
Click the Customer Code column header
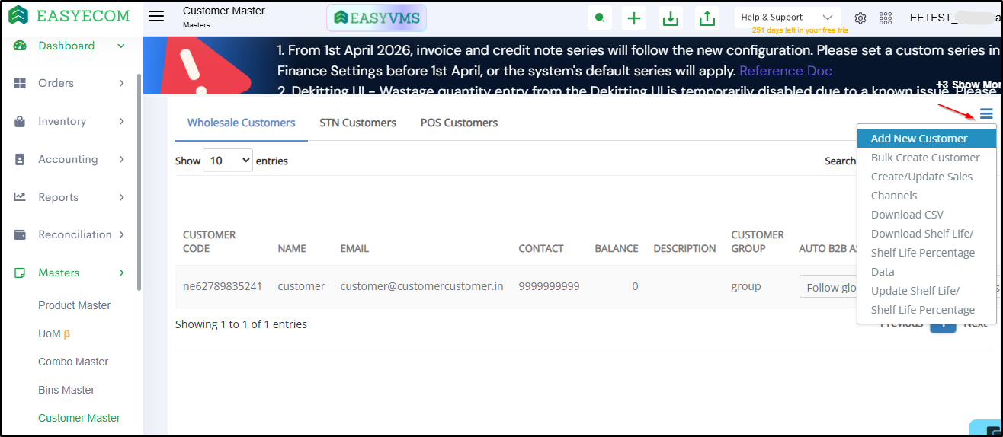(210, 241)
